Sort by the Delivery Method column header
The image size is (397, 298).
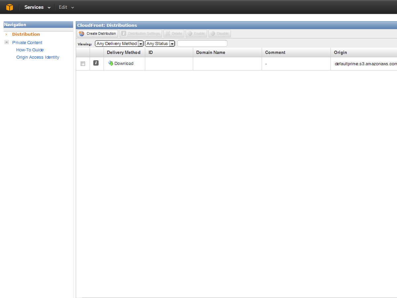click(124, 52)
